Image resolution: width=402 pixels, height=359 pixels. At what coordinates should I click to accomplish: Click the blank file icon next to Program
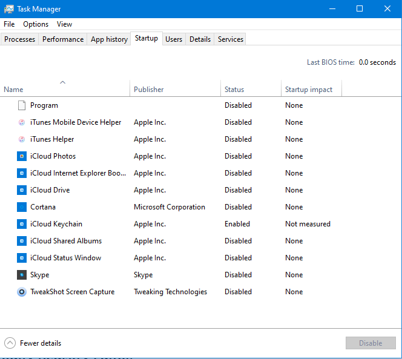pyautogui.click(x=22, y=105)
